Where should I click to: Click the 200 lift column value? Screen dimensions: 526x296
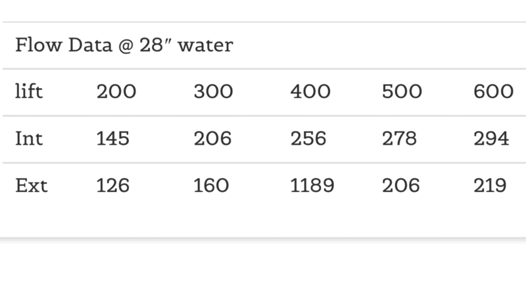(x=116, y=91)
